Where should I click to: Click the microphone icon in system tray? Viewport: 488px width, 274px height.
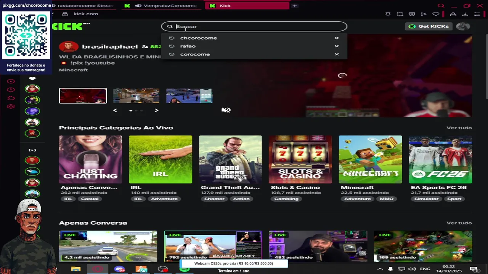(x=390, y=269)
